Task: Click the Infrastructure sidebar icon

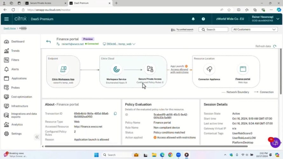Action: (x=6, y=106)
